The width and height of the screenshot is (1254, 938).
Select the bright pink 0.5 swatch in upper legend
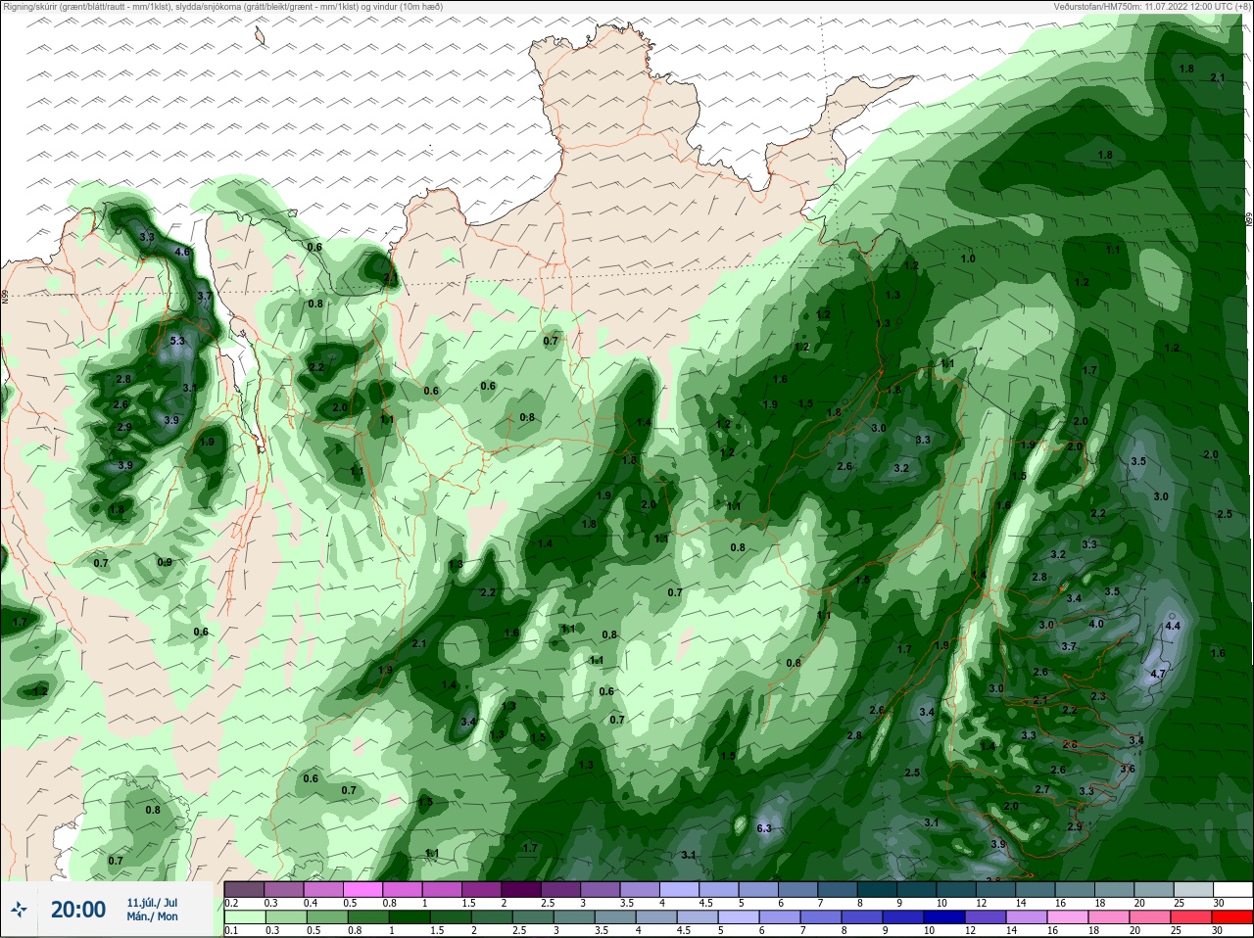[x=362, y=889]
